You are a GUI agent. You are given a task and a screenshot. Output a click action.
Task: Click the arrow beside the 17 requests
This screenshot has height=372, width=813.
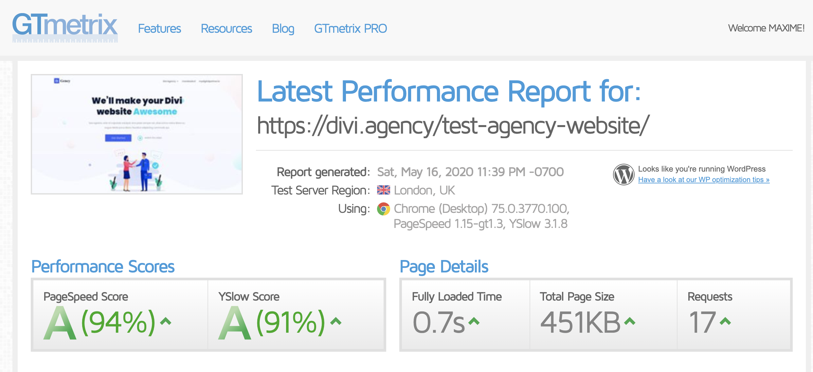725,321
